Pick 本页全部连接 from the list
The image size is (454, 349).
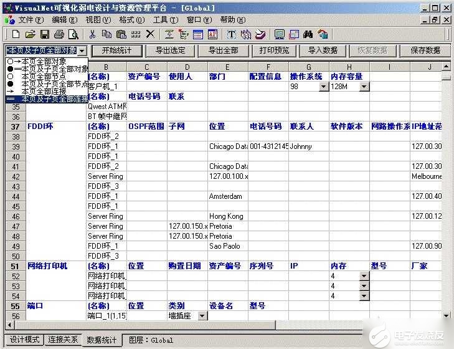(47, 92)
